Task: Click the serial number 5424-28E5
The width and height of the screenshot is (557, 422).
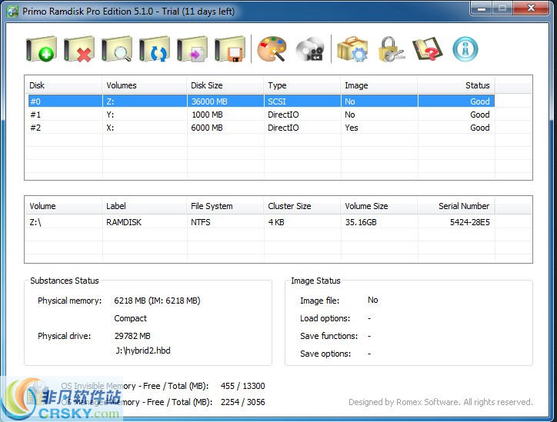Action: point(469,222)
